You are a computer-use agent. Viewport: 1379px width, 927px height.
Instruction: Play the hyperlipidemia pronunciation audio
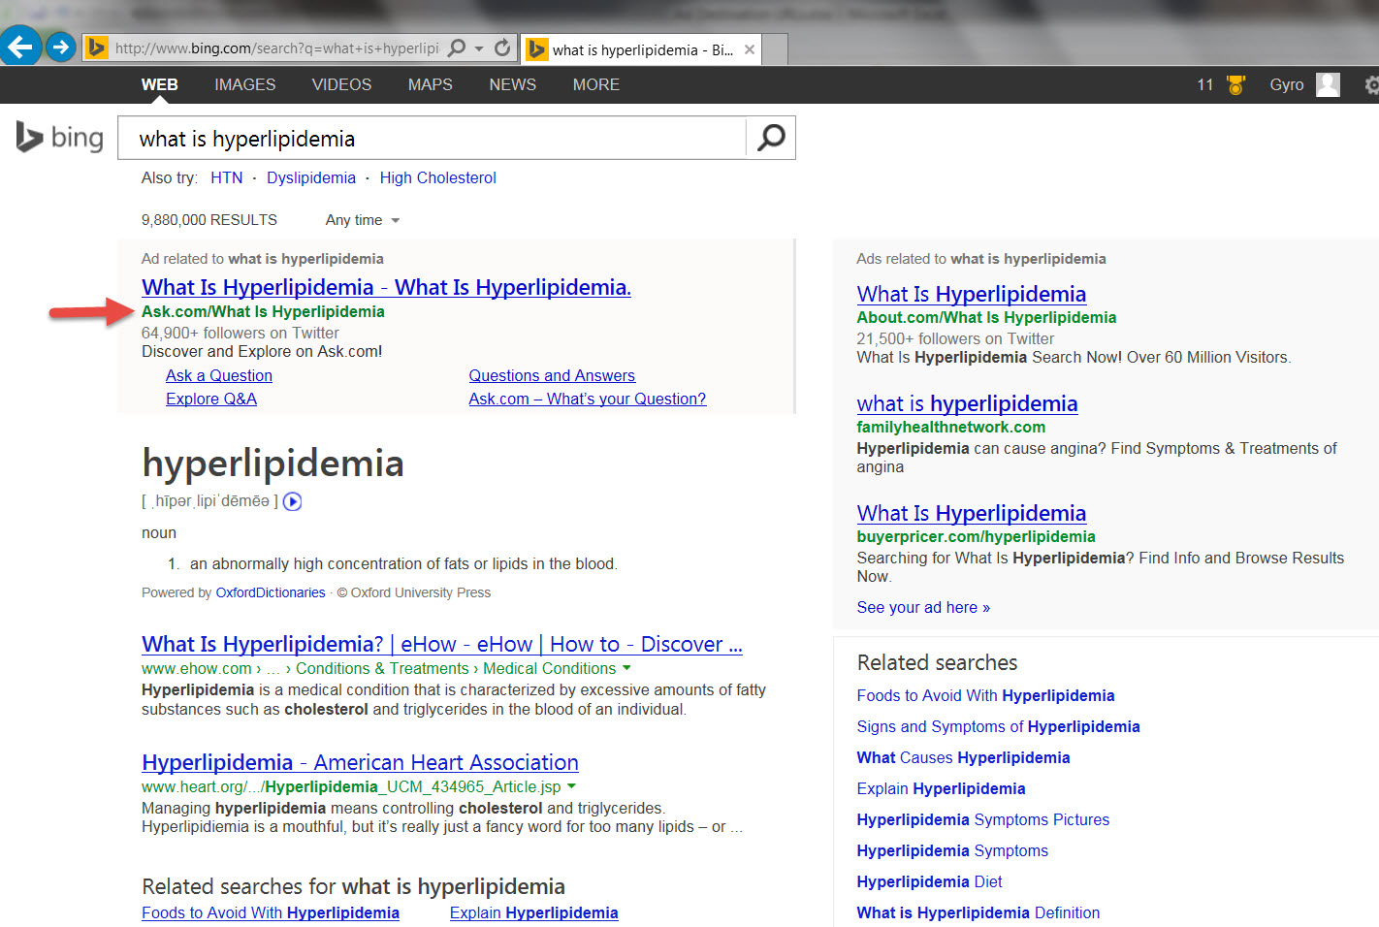click(292, 501)
